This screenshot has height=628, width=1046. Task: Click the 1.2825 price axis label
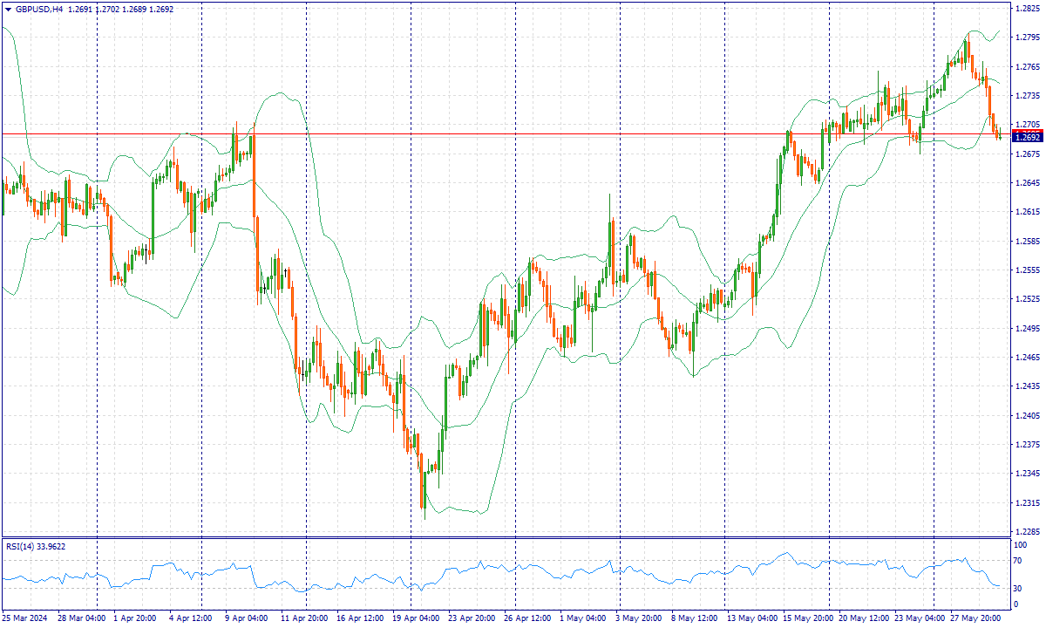(x=1028, y=8)
